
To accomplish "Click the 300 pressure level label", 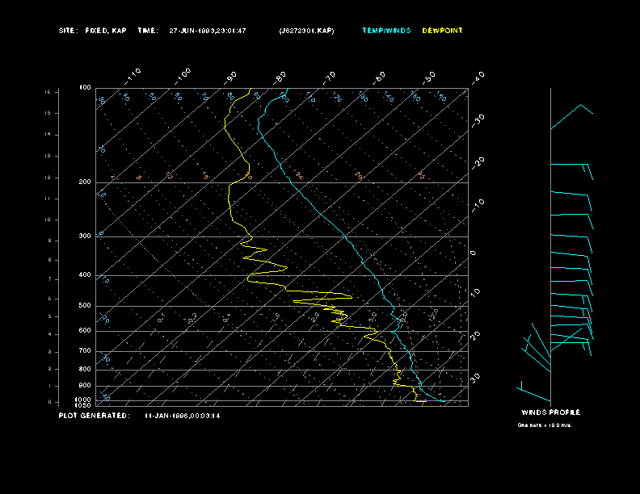I will coord(85,237).
